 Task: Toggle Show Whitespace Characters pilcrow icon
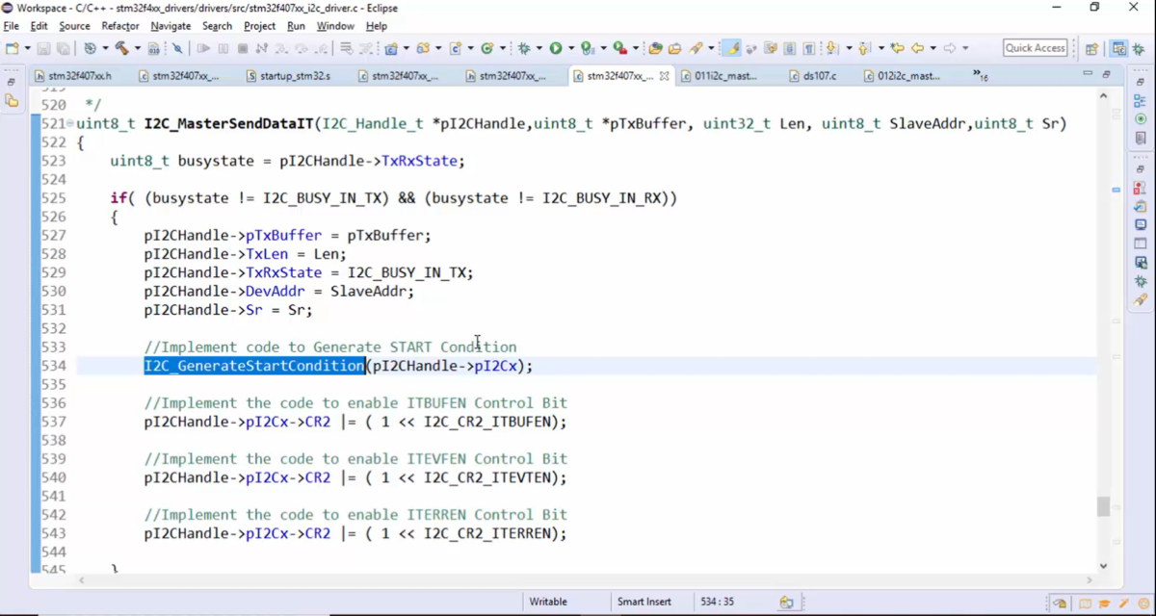coord(809,48)
